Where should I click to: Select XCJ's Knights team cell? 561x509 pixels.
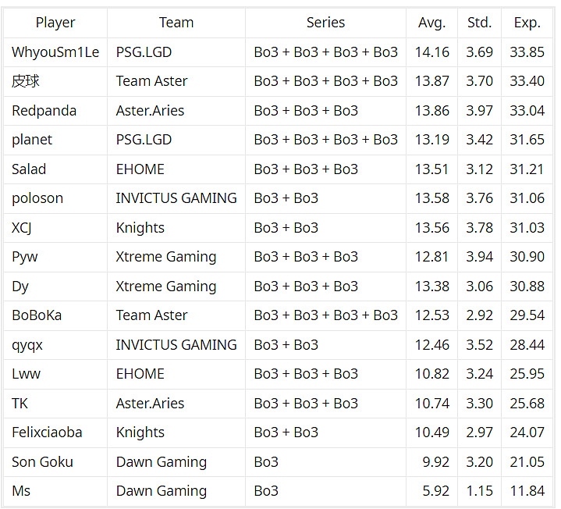[x=140, y=228]
